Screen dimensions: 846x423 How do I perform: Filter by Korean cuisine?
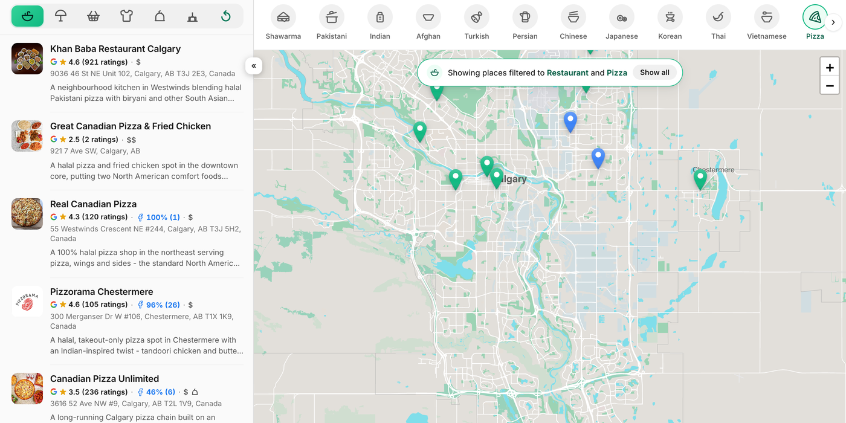[x=670, y=23]
